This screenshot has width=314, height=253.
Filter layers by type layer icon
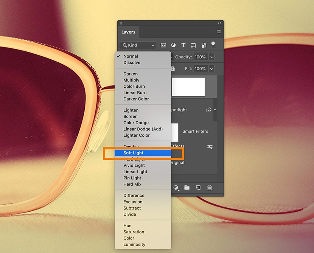[x=183, y=45]
